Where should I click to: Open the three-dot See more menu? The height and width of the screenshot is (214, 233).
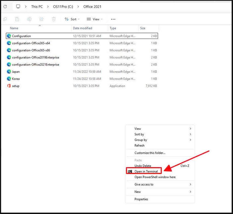(113, 19)
